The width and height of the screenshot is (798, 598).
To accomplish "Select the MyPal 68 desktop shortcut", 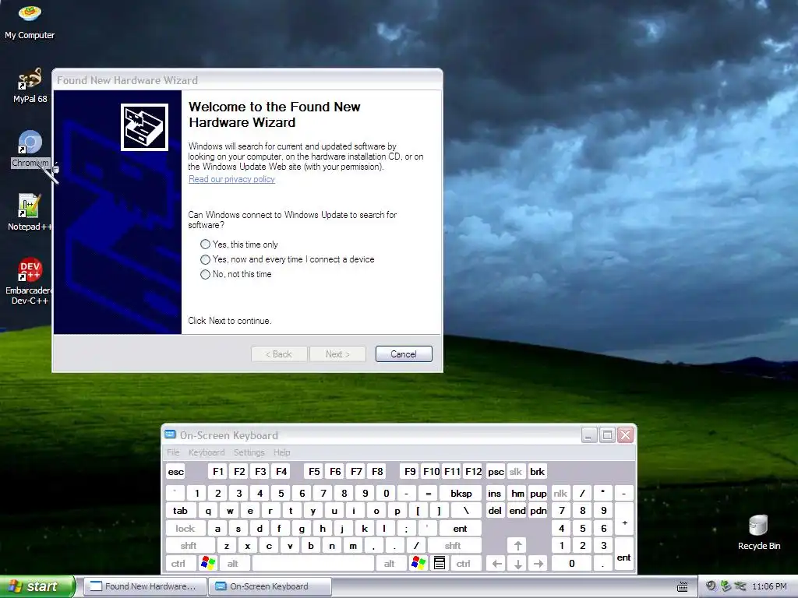I will (30, 86).
